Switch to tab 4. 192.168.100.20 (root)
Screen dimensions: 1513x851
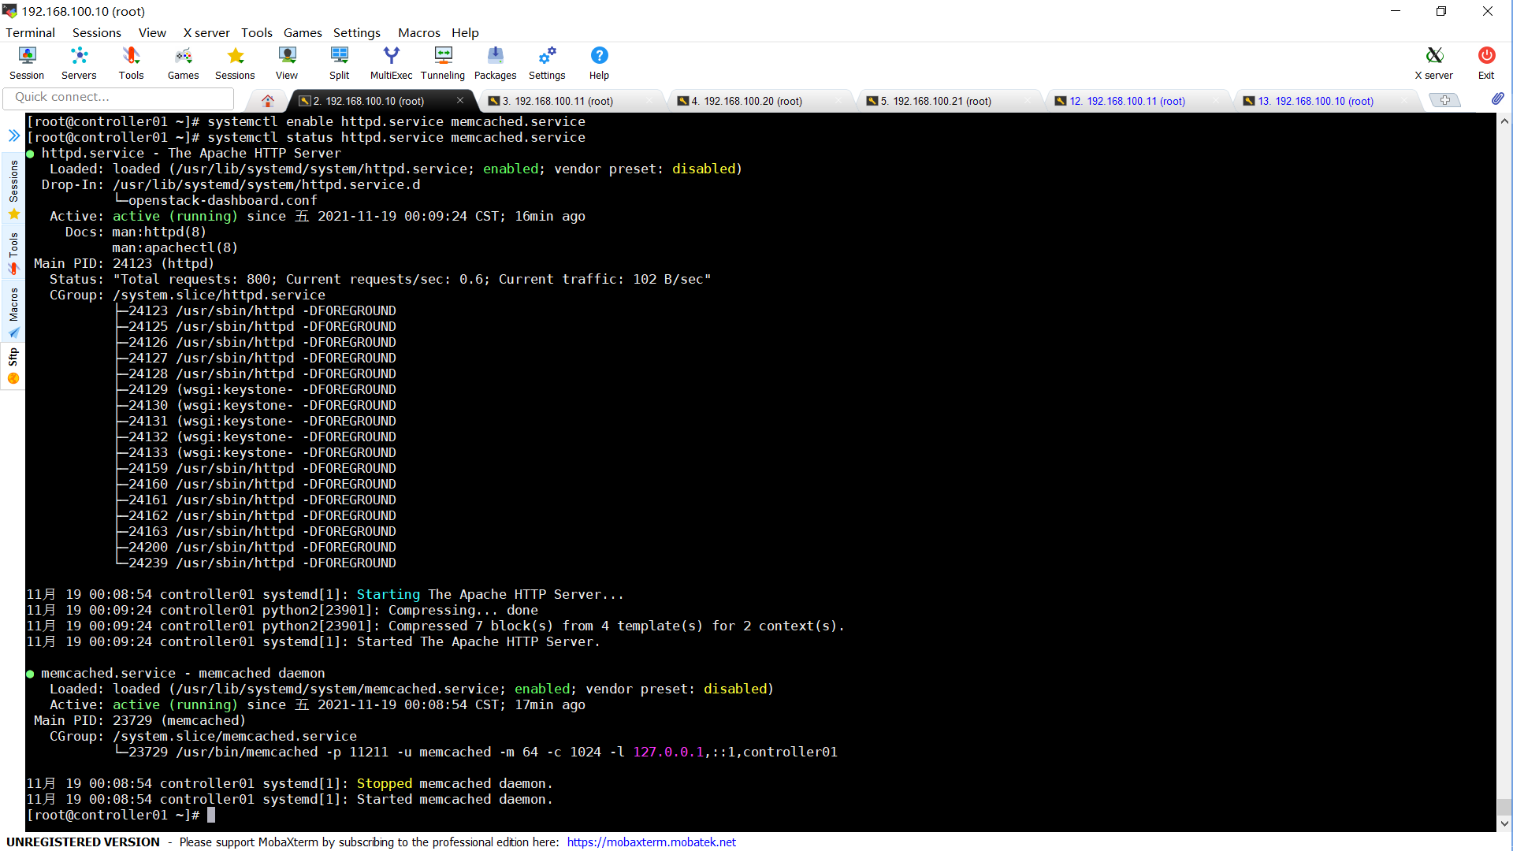pos(745,101)
